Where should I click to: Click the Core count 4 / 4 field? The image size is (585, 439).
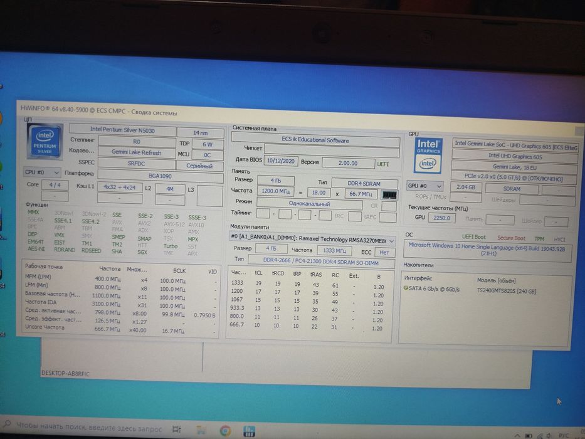click(x=55, y=185)
